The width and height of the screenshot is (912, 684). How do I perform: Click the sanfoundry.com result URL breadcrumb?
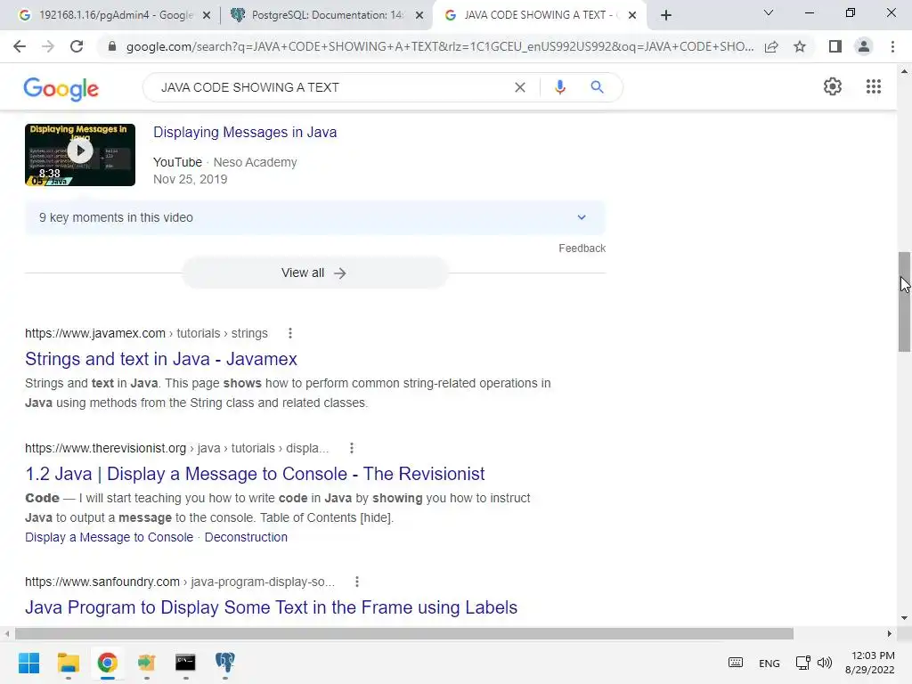(x=180, y=582)
